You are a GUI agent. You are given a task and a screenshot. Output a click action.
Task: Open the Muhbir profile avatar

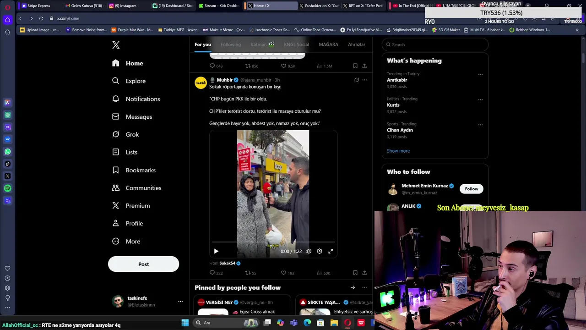pyautogui.click(x=201, y=82)
